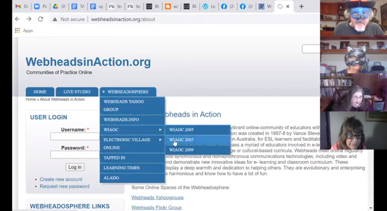Click the browser reload icon
The width and height of the screenshot is (387, 211).
pos(40,19)
